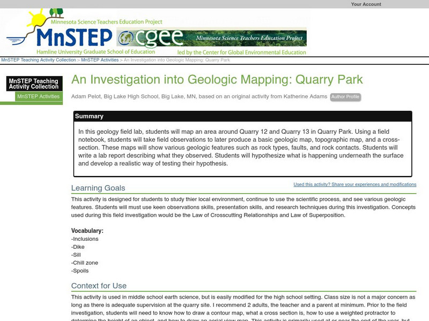The width and height of the screenshot is (429, 321).
Task: Click the sun graphic above the MnSTEP logo
Action: pyautogui.click(x=36, y=20)
